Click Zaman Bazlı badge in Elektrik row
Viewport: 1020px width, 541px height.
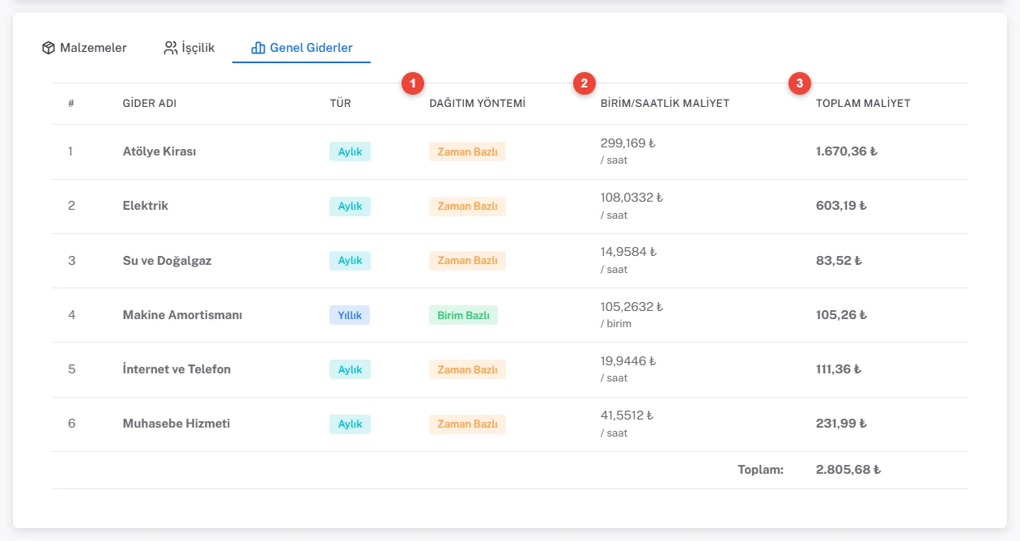point(467,206)
